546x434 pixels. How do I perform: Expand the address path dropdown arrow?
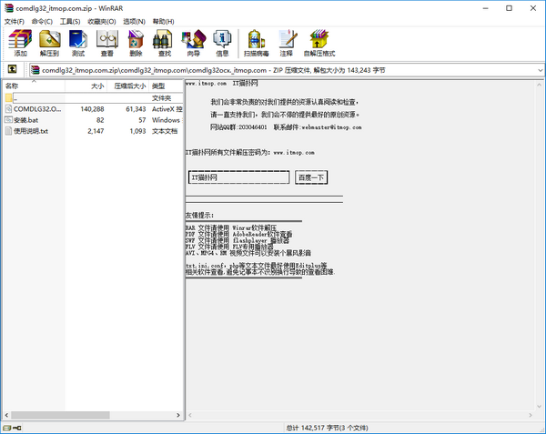(540, 70)
